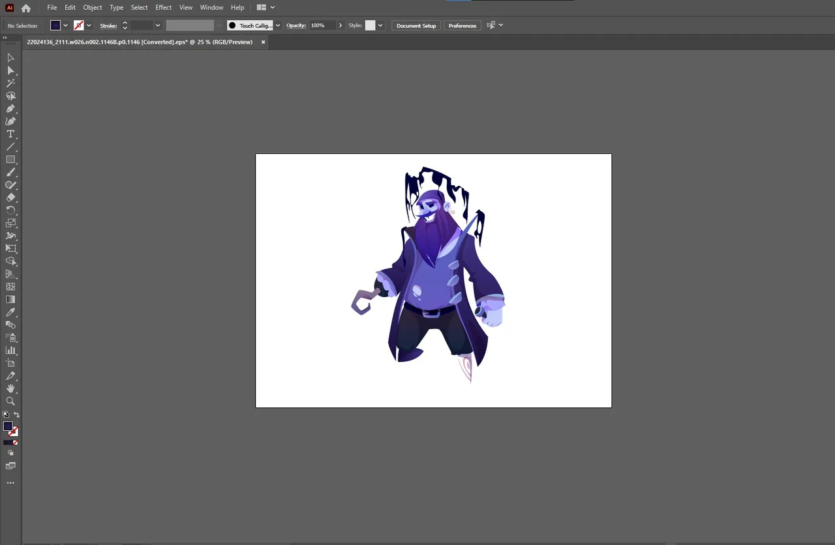Select the Zoom tool
The image size is (835, 545).
coord(10,401)
